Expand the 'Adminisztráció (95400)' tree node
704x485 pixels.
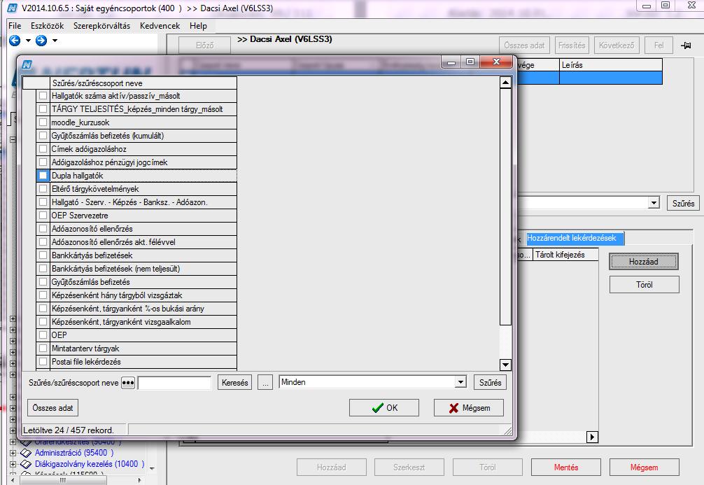13,453
